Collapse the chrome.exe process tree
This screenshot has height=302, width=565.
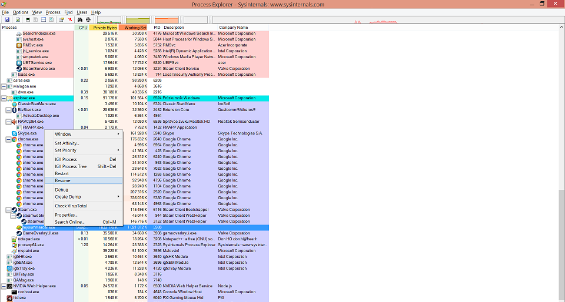(x=8, y=139)
